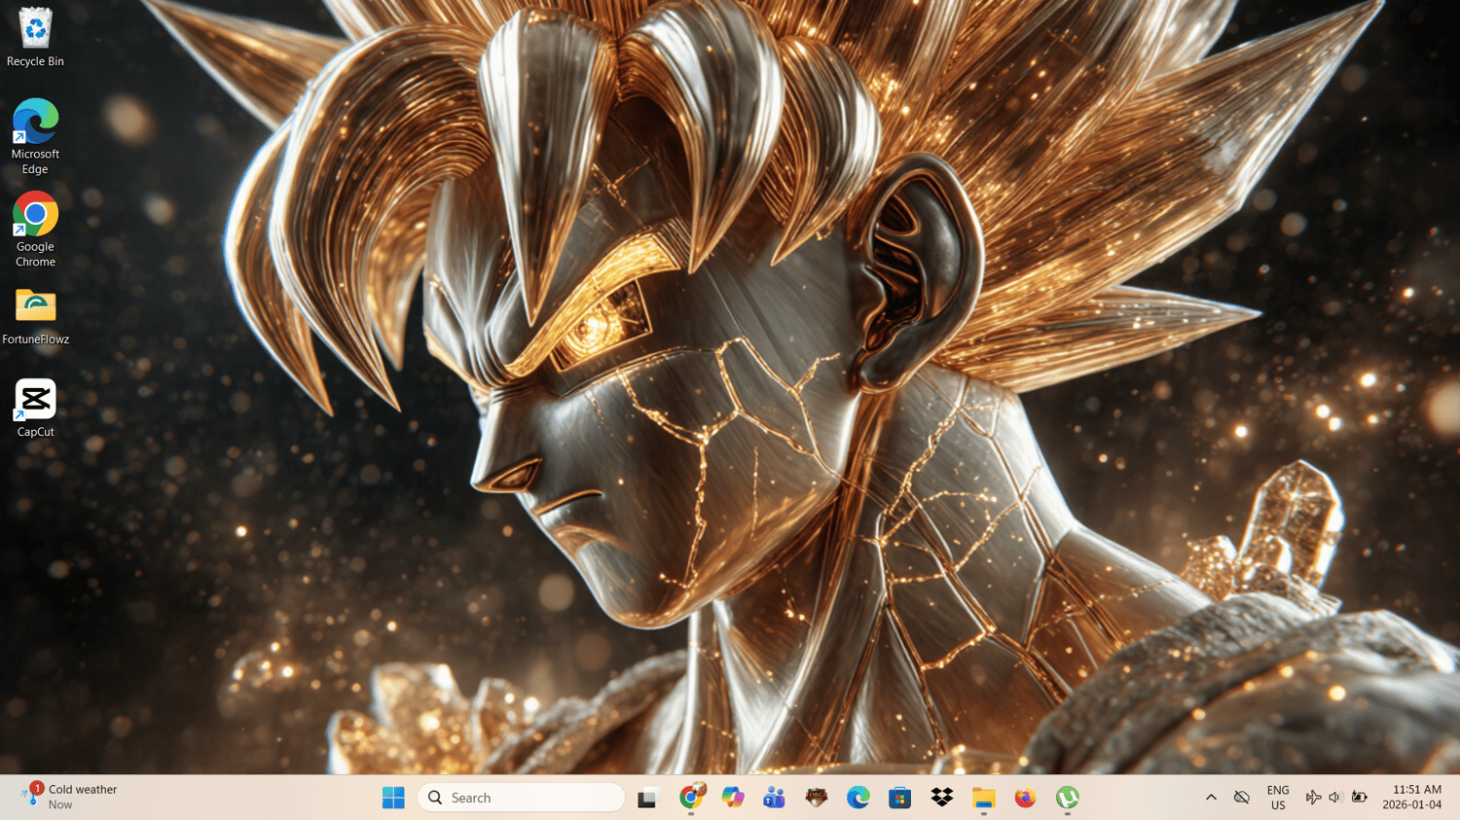Select the FortuneFlowz folder on desktop
The image size is (1460, 820).
pos(35,317)
